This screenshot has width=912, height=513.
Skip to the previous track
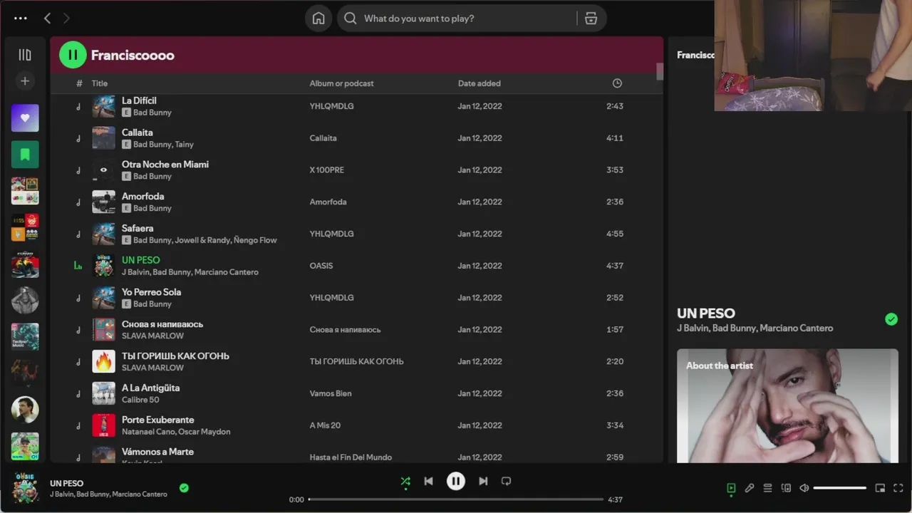(x=428, y=481)
